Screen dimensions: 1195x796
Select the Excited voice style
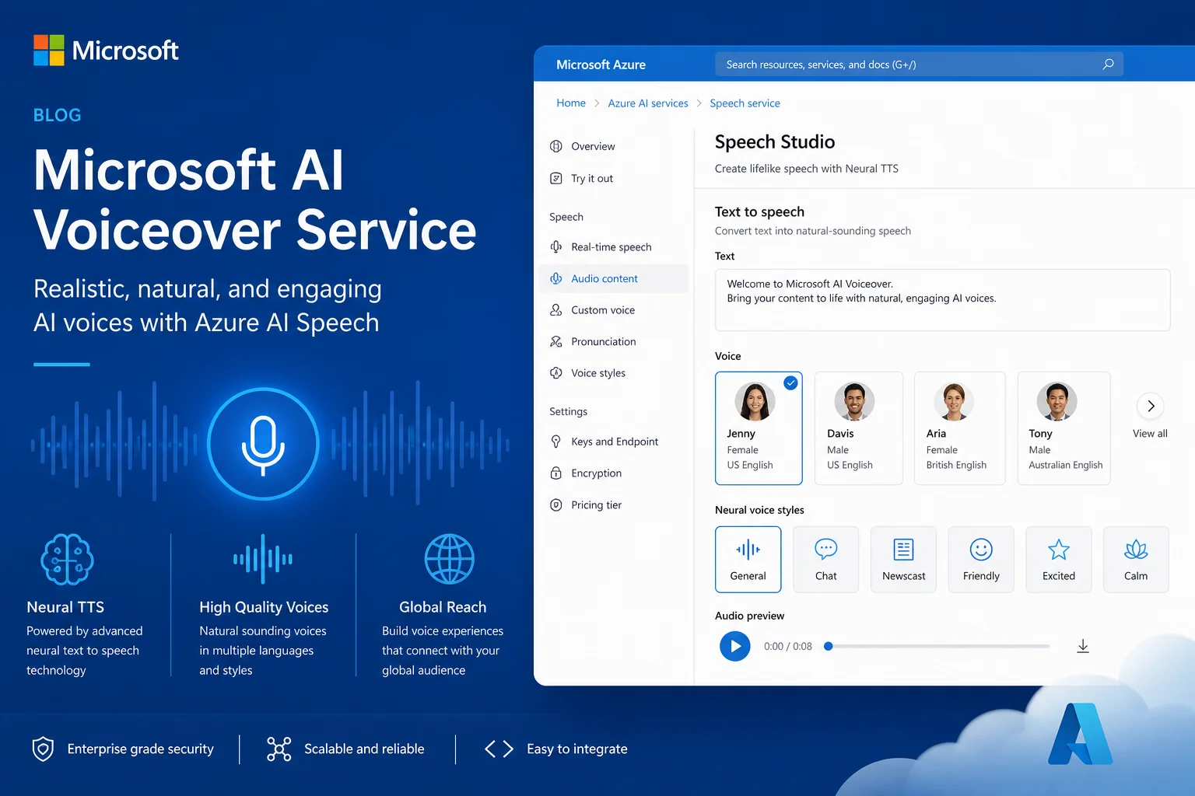pos(1059,560)
